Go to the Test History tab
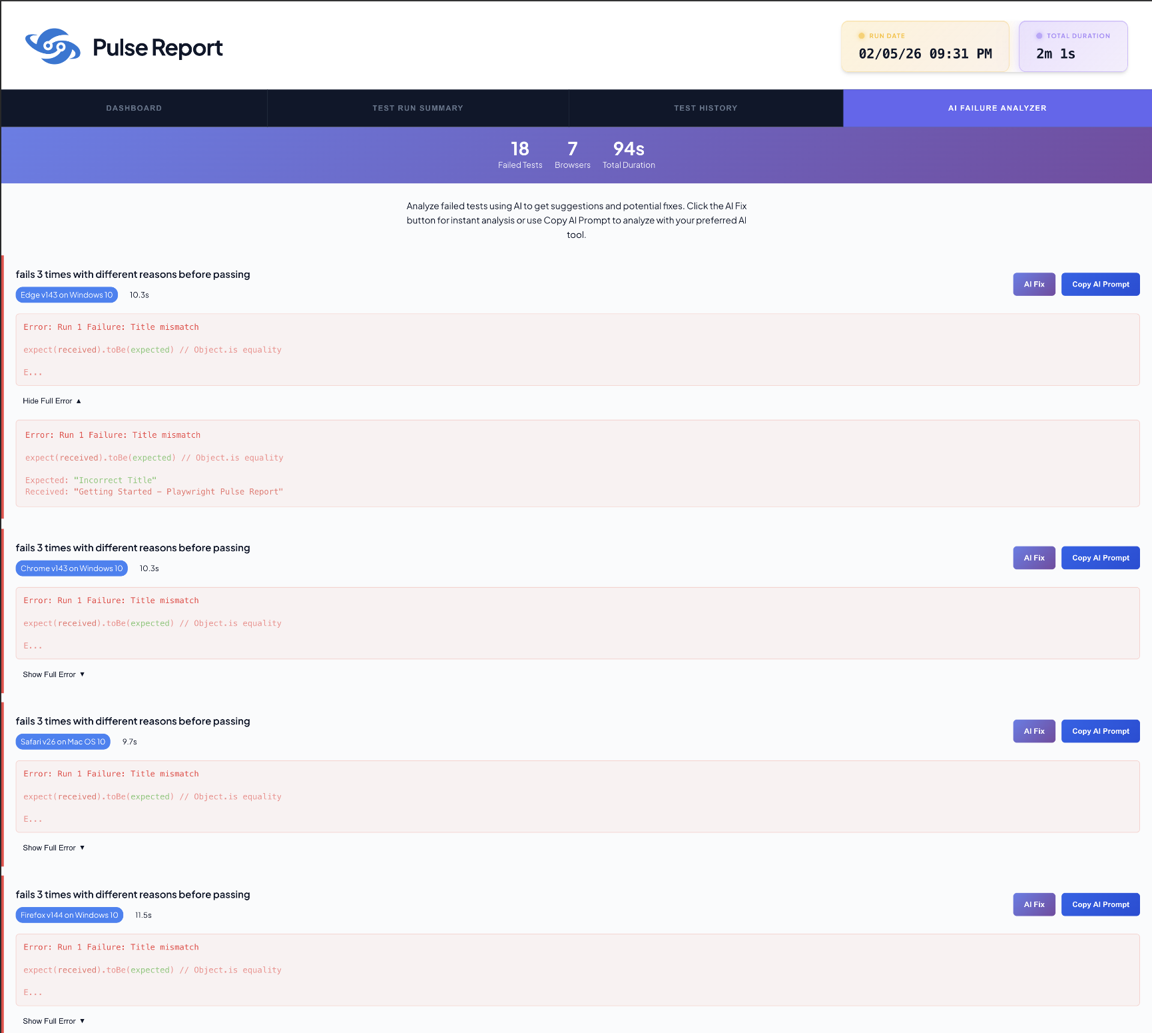This screenshot has width=1152, height=1033. 705,108
